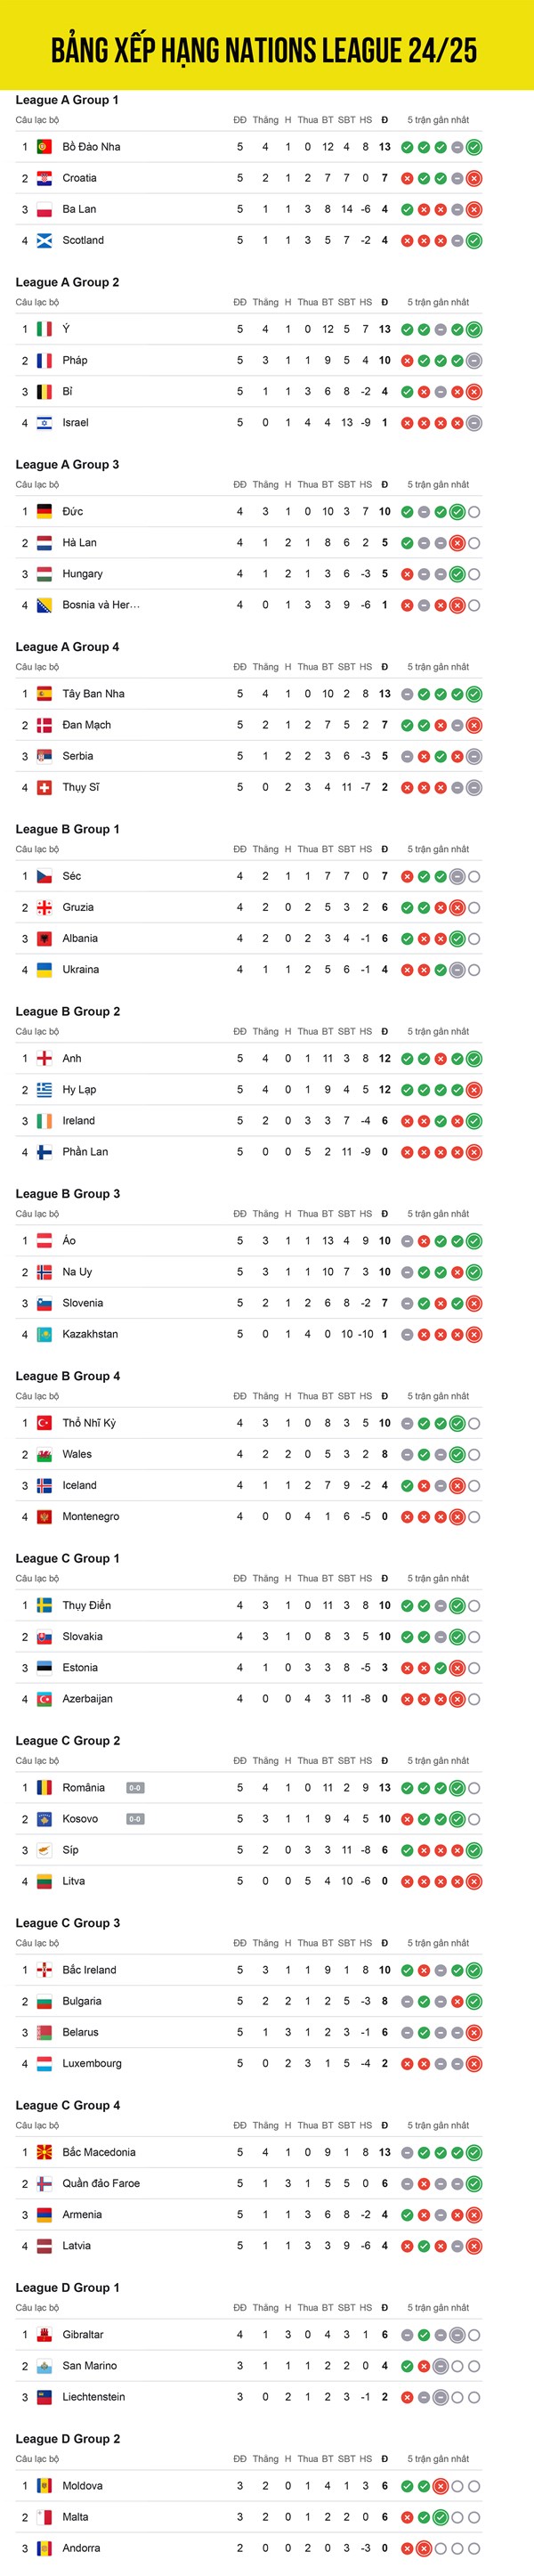Click the League A Group 3 heading
Image resolution: width=534 pixels, height=2576 pixels.
67,465
